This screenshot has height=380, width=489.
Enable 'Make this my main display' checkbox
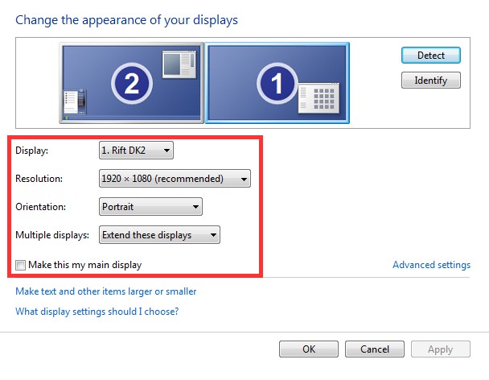pos(20,265)
